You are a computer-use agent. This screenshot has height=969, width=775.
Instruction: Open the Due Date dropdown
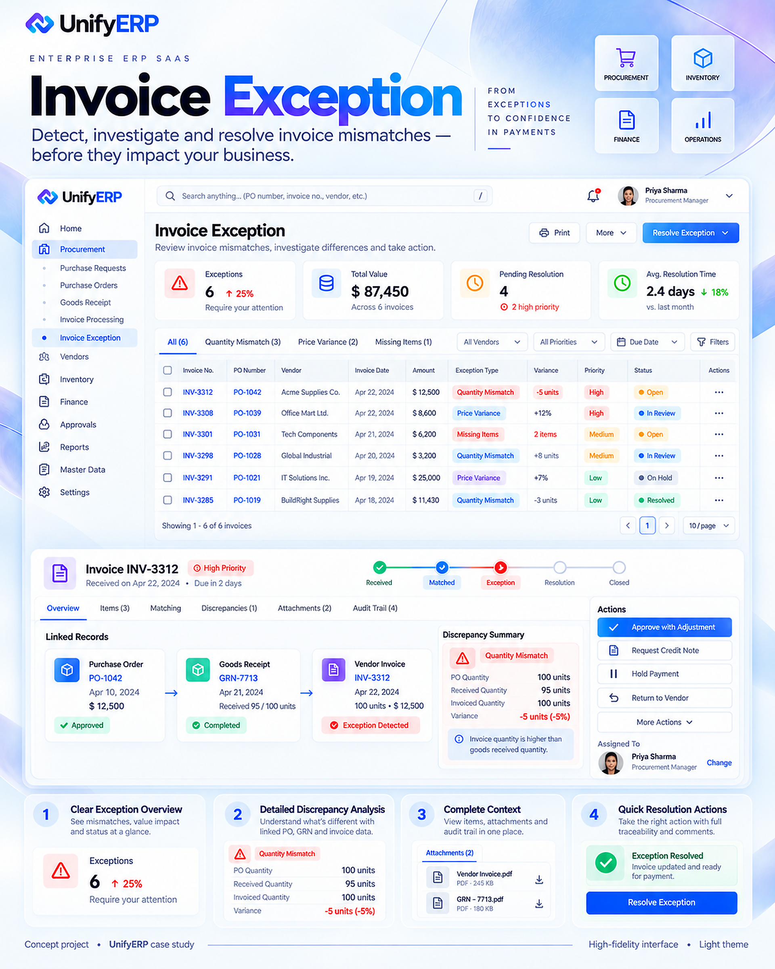pos(647,342)
